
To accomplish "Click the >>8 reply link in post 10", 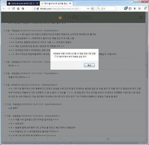I will (x=10, y=108).
